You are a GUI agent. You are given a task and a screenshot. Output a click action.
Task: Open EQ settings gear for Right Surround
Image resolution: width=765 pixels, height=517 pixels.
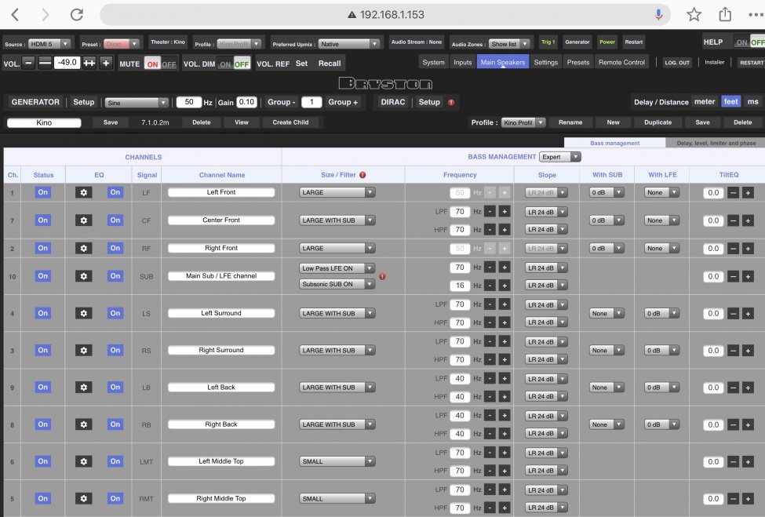pyautogui.click(x=83, y=350)
